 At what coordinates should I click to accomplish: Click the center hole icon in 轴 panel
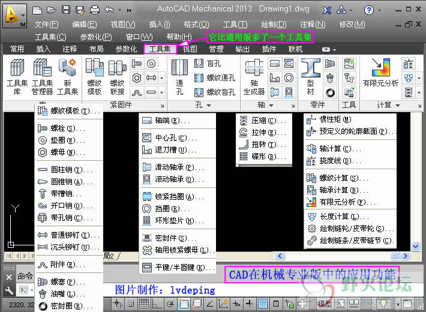(289, 64)
